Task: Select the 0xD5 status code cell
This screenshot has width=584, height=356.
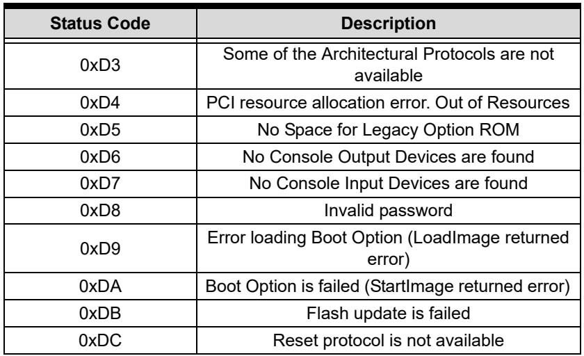Action: (100, 129)
